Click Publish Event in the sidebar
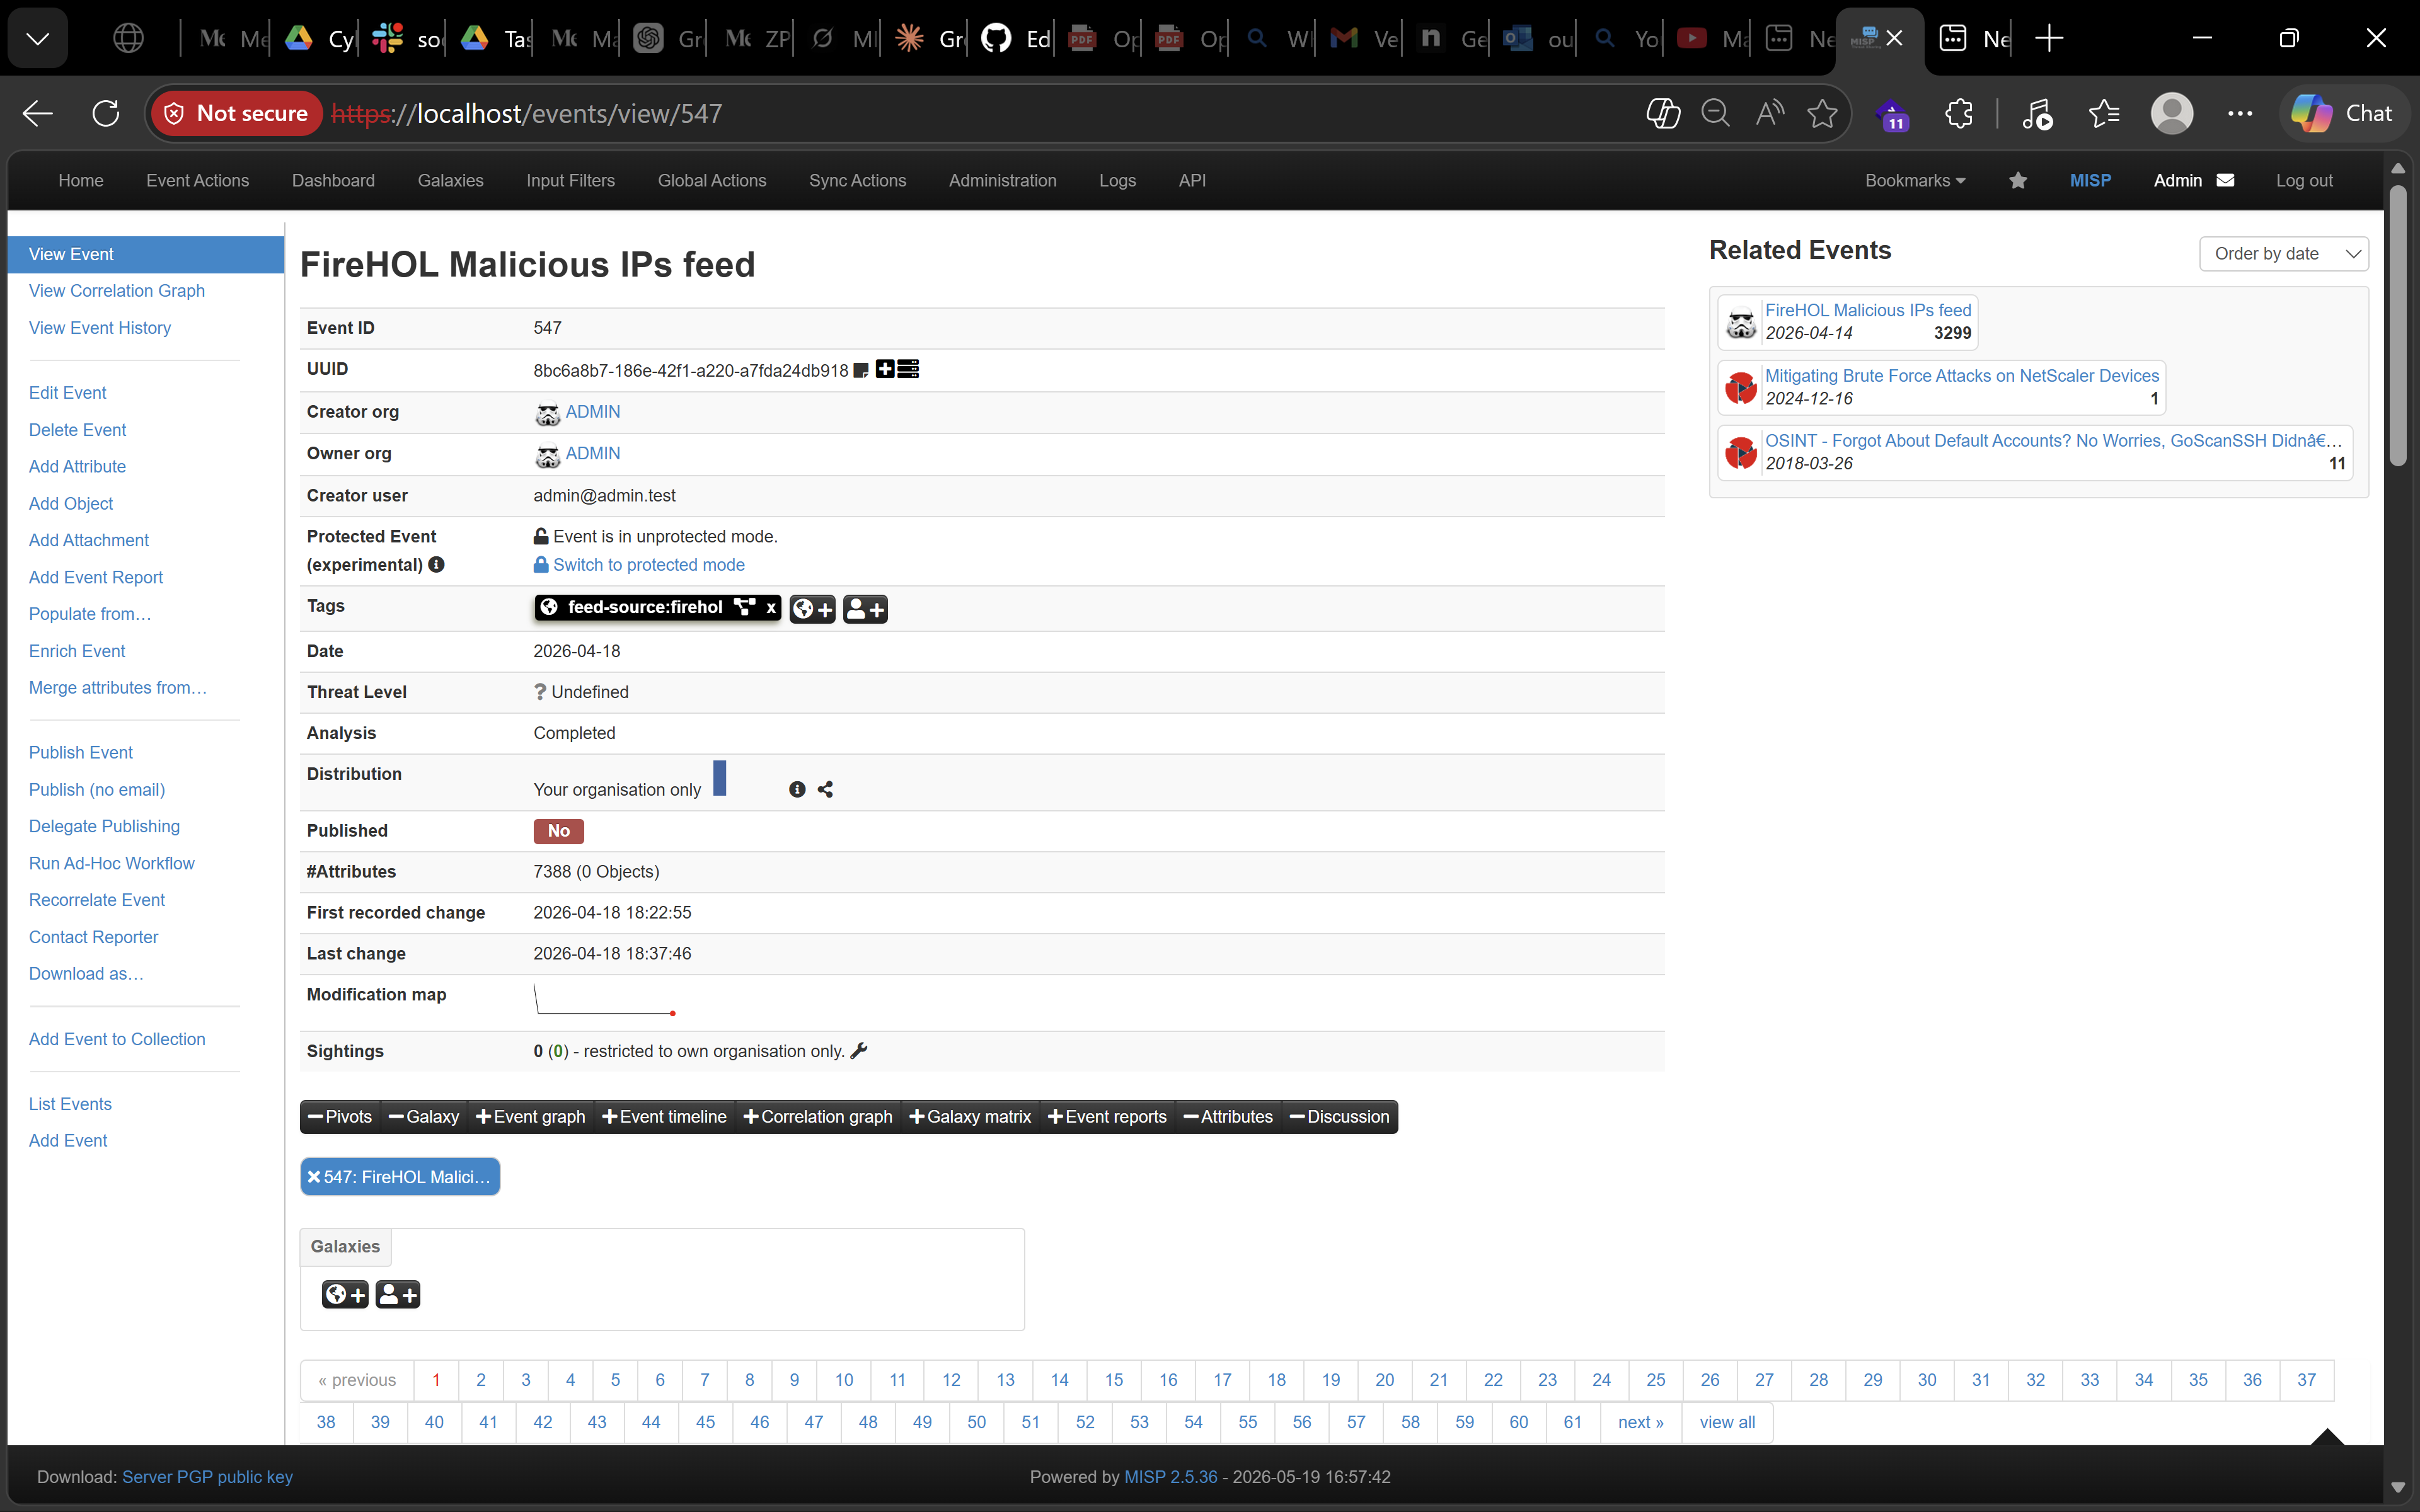Image resolution: width=2420 pixels, height=1512 pixels. (x=81, y=753)
